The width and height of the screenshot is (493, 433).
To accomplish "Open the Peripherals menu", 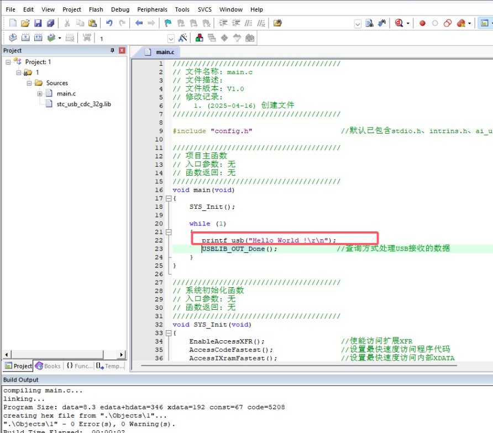I will (x=152, y=9).
